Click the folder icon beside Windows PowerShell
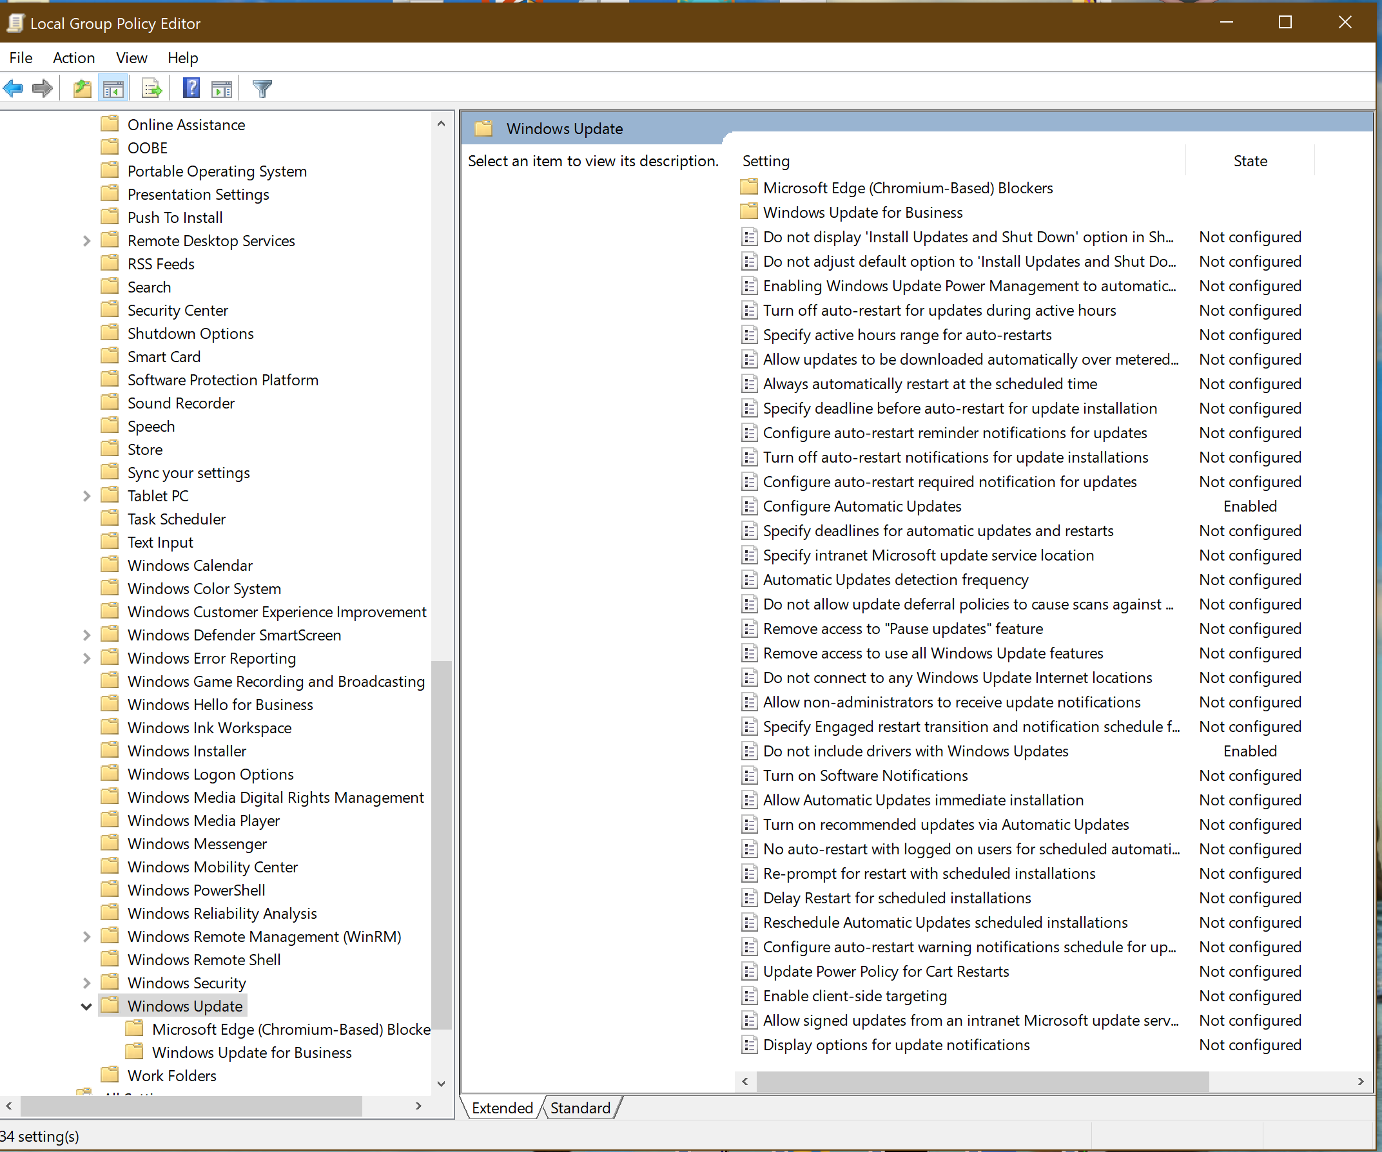Screen dimensions: 1382x1152 coord(110,890)
